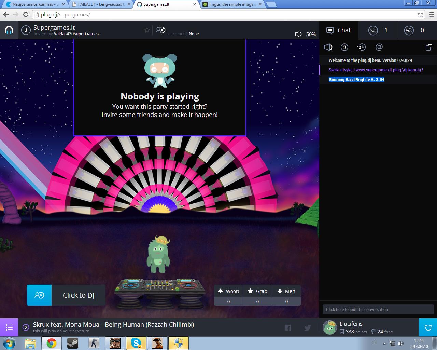This screenshot has width=437, height=350.
Task: Switch to the Chat tab
Action: [339, 30]
